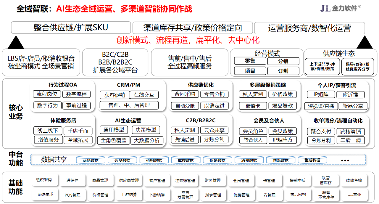Click the POS管理 base function box
Image resolution: width=379 pixels, height=204 pixels.
click(72, 195)
